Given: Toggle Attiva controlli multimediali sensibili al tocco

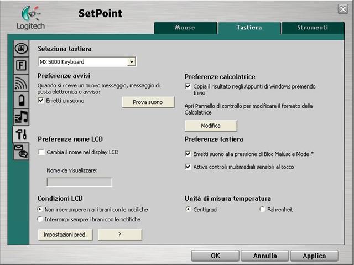Looking at the screenshot, I should click(188, 167).
